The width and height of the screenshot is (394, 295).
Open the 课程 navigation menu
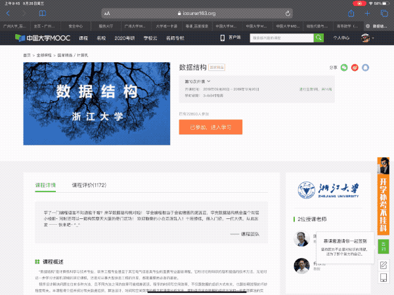(x=83, y=38)
